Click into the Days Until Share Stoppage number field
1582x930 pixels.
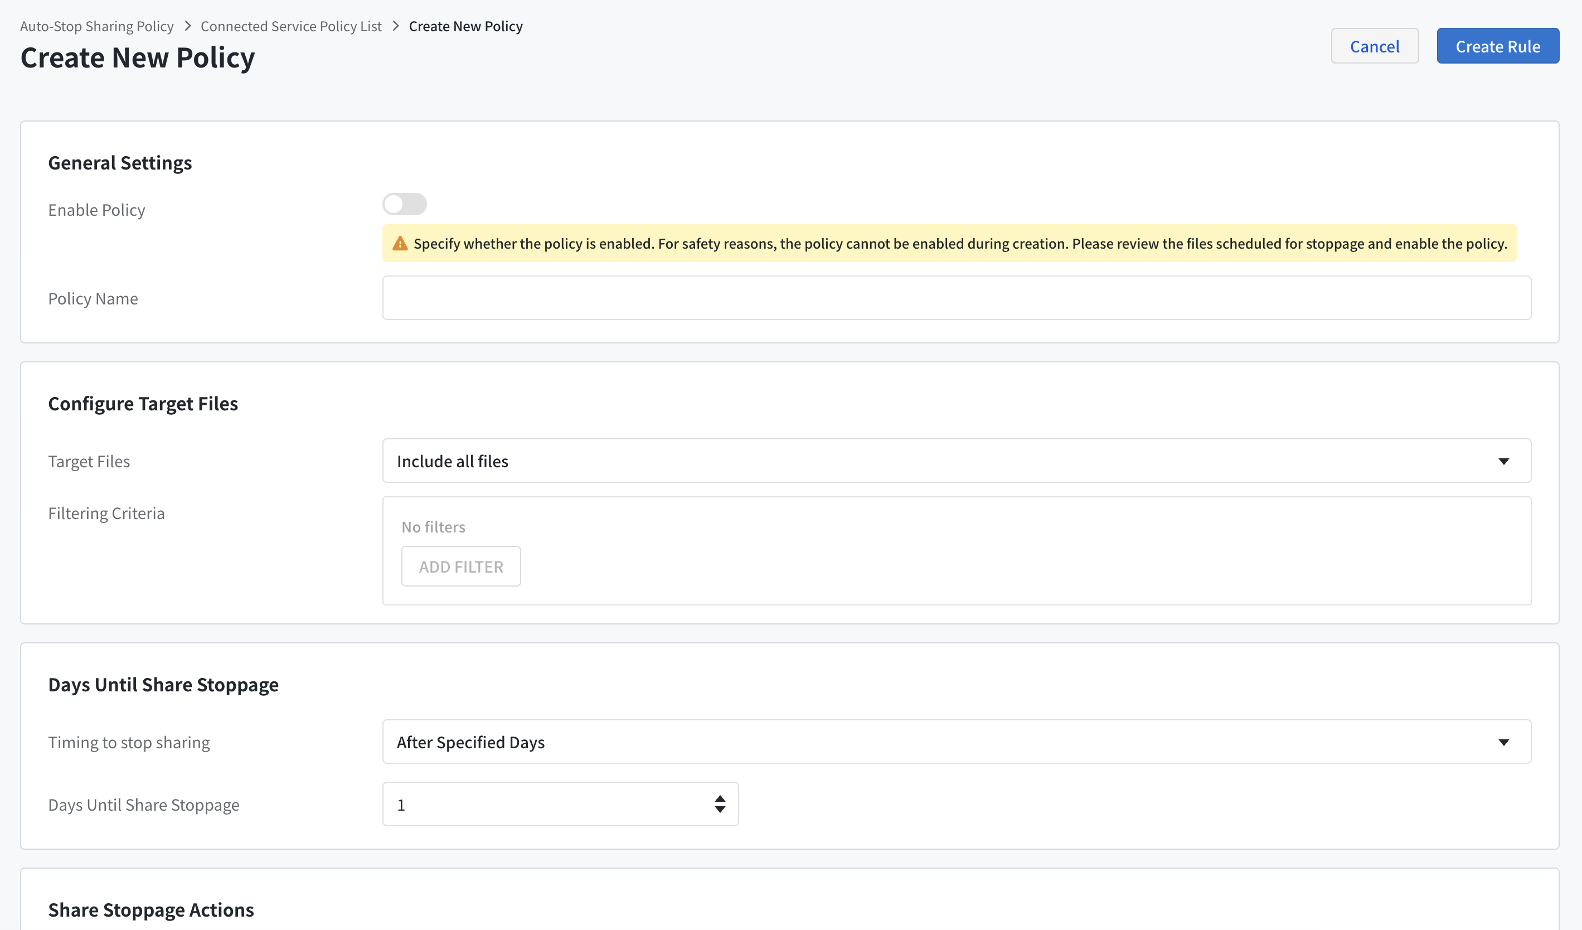(x=560, y=804)
